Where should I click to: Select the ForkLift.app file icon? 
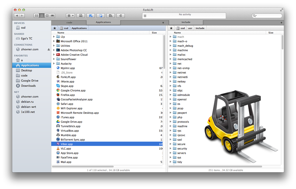tap(58, 77)
